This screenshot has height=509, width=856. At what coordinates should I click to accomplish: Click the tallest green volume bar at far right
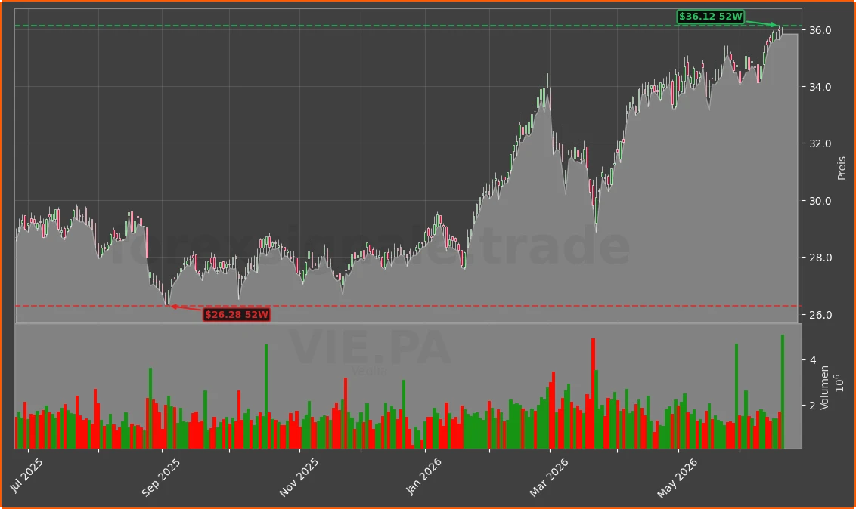[783, 392]
